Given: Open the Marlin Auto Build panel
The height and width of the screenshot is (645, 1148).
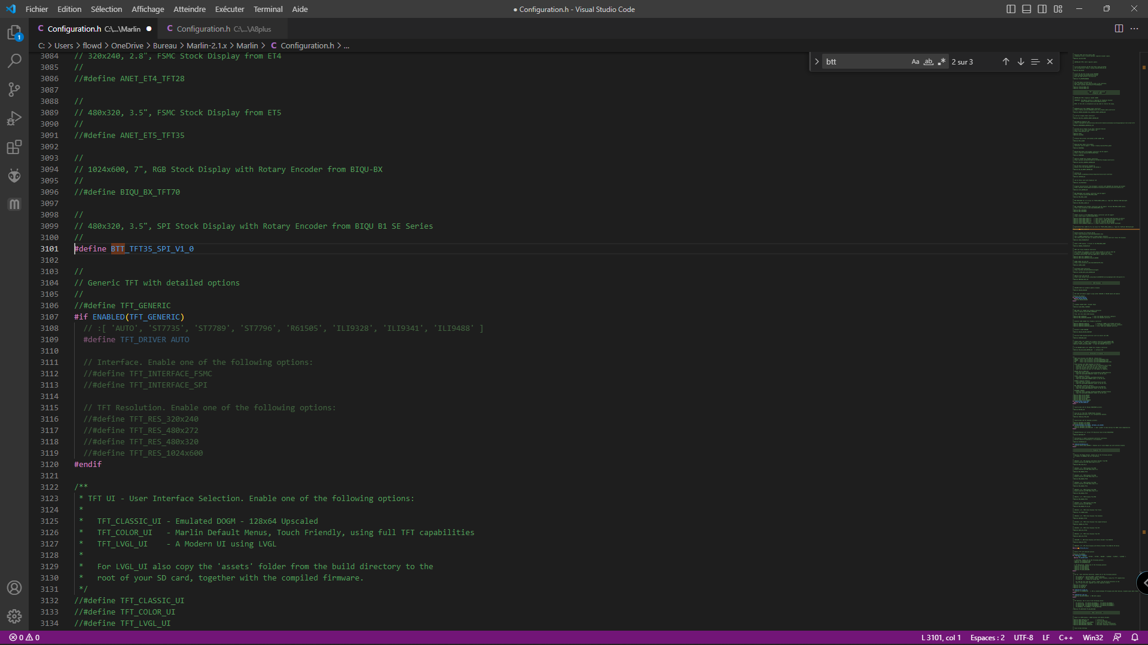Looking at the screenshot, I should tap(14, 204).
